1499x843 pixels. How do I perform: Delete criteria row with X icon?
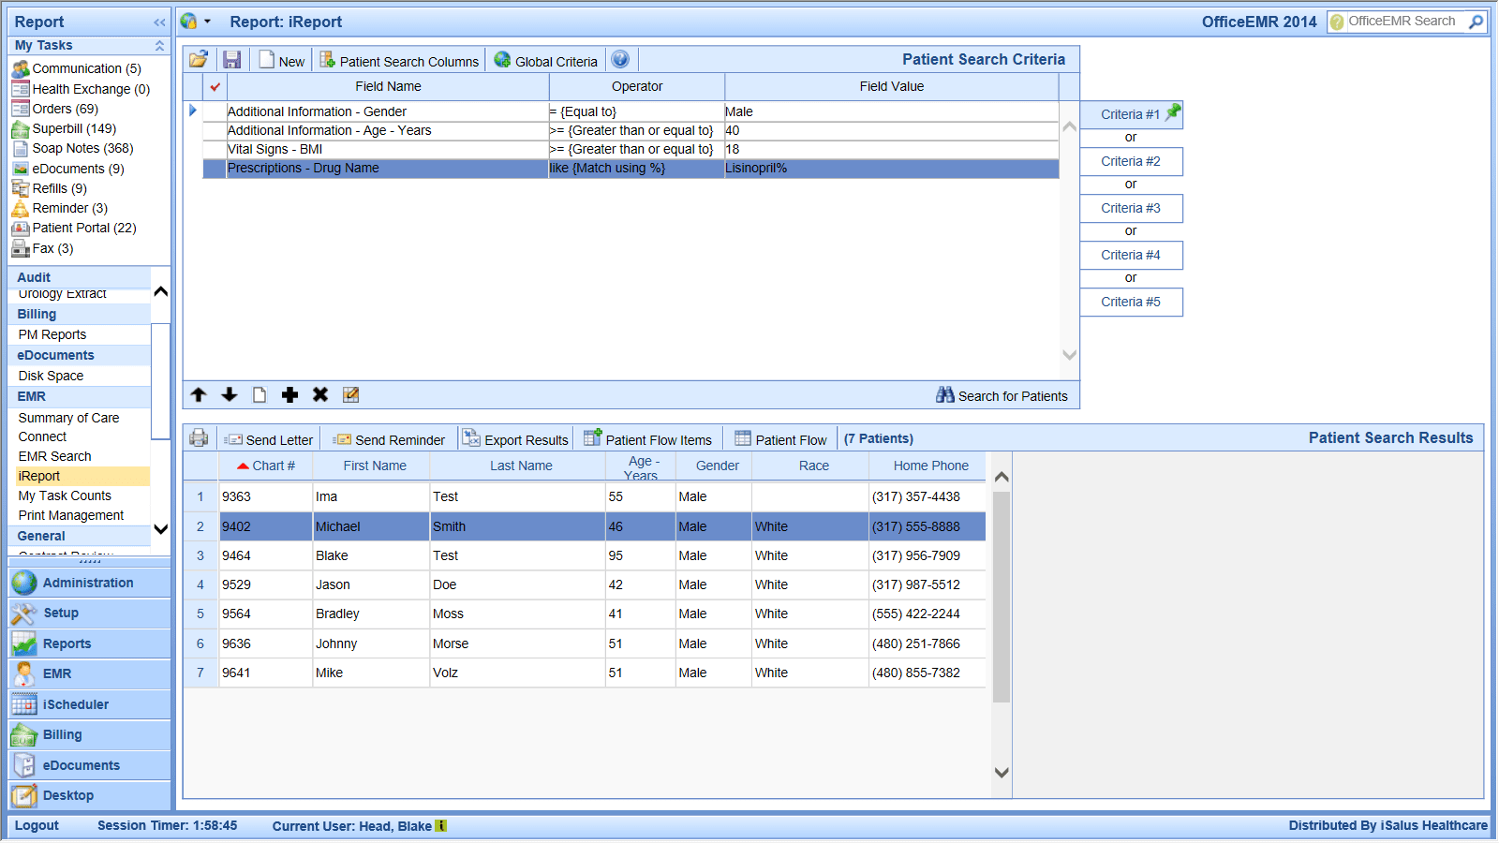(x=320, y=395)
